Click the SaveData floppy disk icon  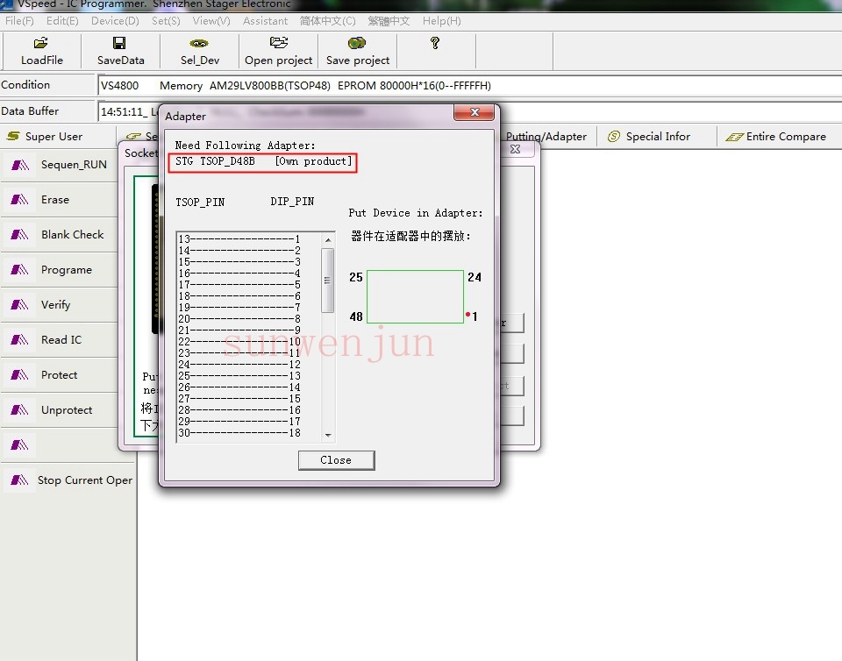pyautogui.click(x=119, y=44)
